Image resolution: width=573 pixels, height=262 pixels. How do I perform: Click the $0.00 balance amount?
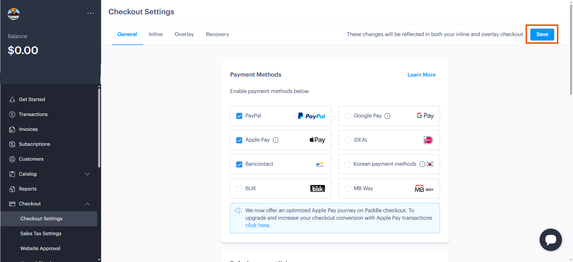[23, 50]
